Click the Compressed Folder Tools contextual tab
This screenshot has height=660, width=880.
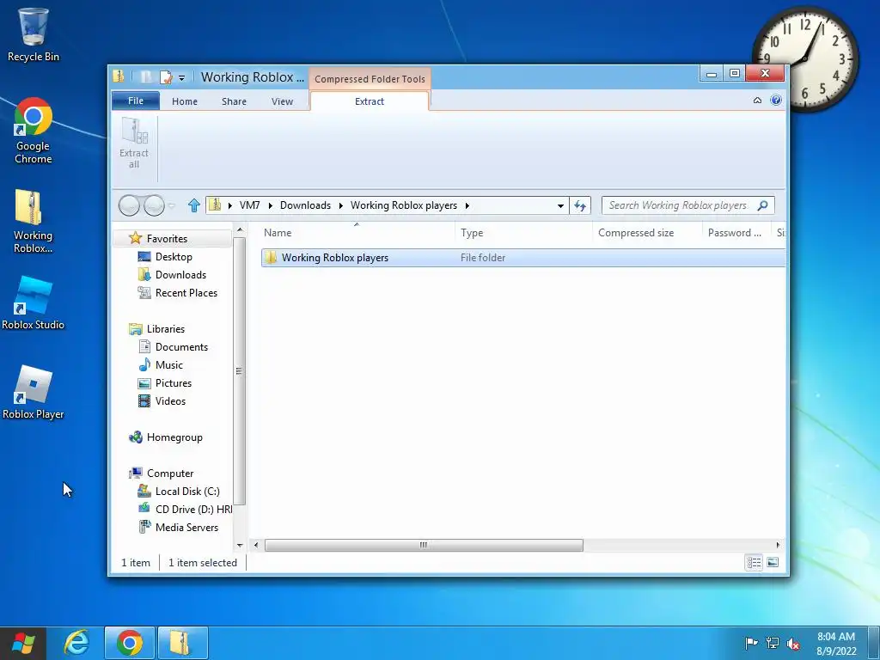[370, 79]
